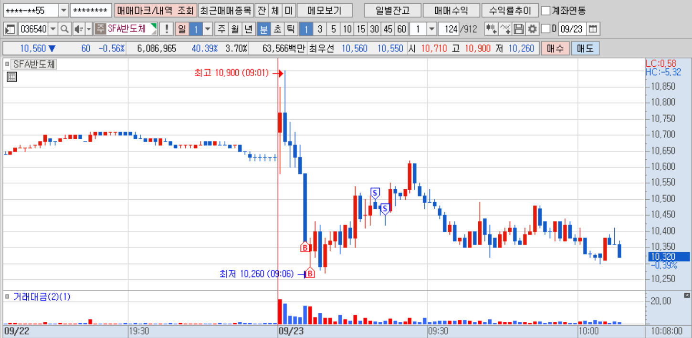Screen dimensions: 692x338
Task: Click the red 매수 buy button
Action: pos(555,48)
